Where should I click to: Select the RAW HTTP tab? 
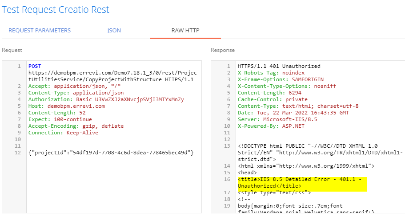click(x=185, y=31)
